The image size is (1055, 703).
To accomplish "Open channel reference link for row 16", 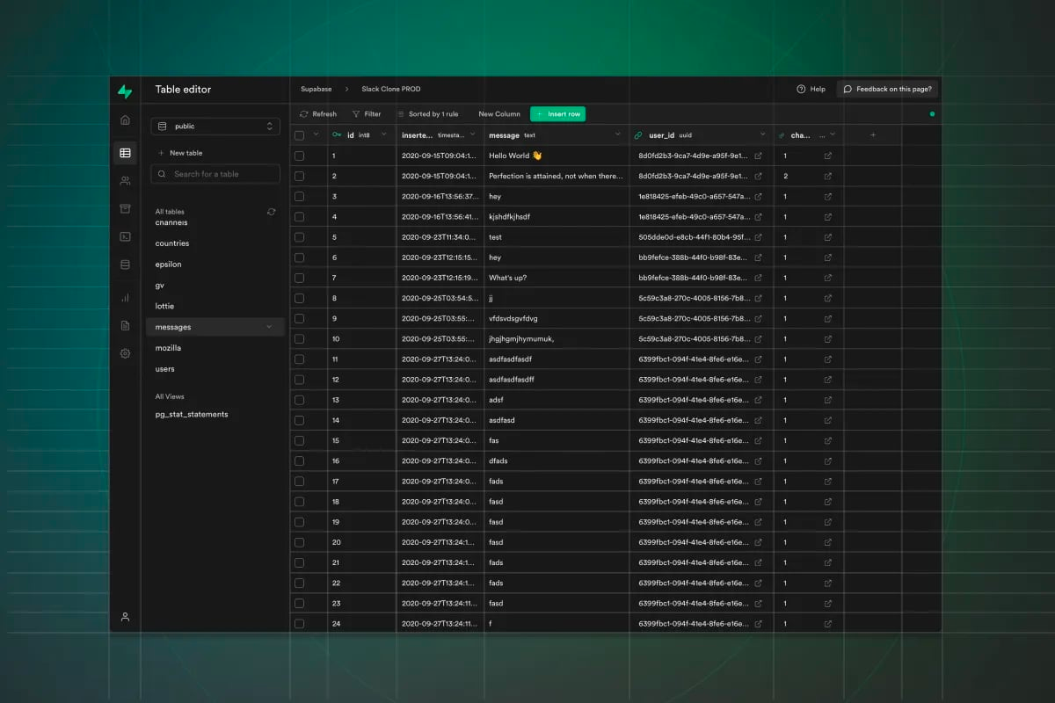I will point(828,461).
